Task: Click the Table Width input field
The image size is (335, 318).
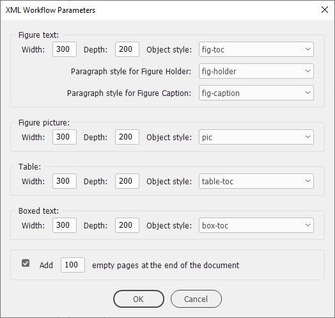Action: click(65, 181)
